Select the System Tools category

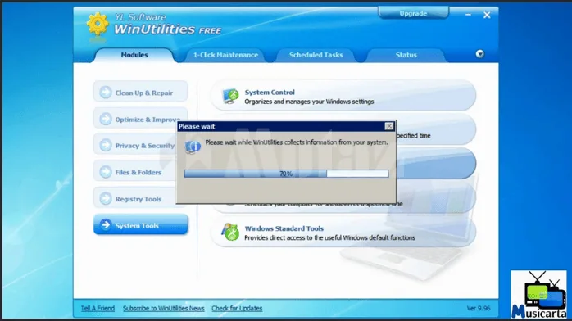(x=141, y=225)
